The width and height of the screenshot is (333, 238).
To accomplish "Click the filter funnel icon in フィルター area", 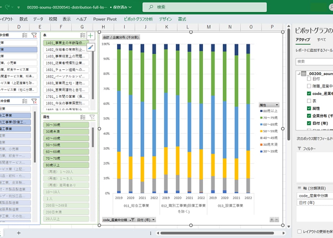I will click(x=299, y=149).
